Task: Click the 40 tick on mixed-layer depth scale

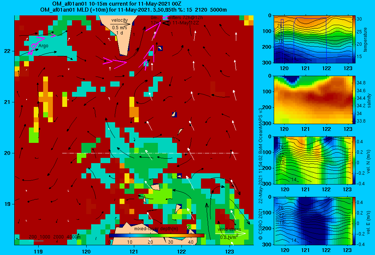Action: click(x=190, y=242)
